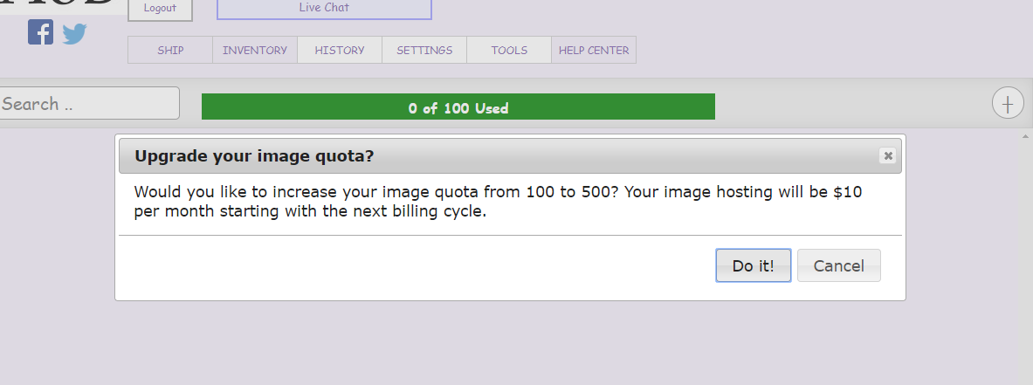Click the green '0 of 100 Used' bar
The height and width of the screenshot is (385, 1033).
[458, 107]
